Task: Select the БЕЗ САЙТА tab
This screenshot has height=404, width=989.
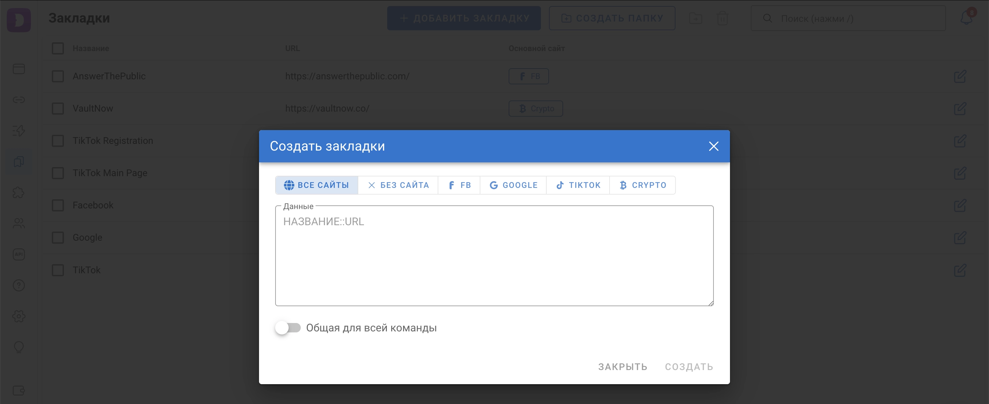Action: [398, 185]
